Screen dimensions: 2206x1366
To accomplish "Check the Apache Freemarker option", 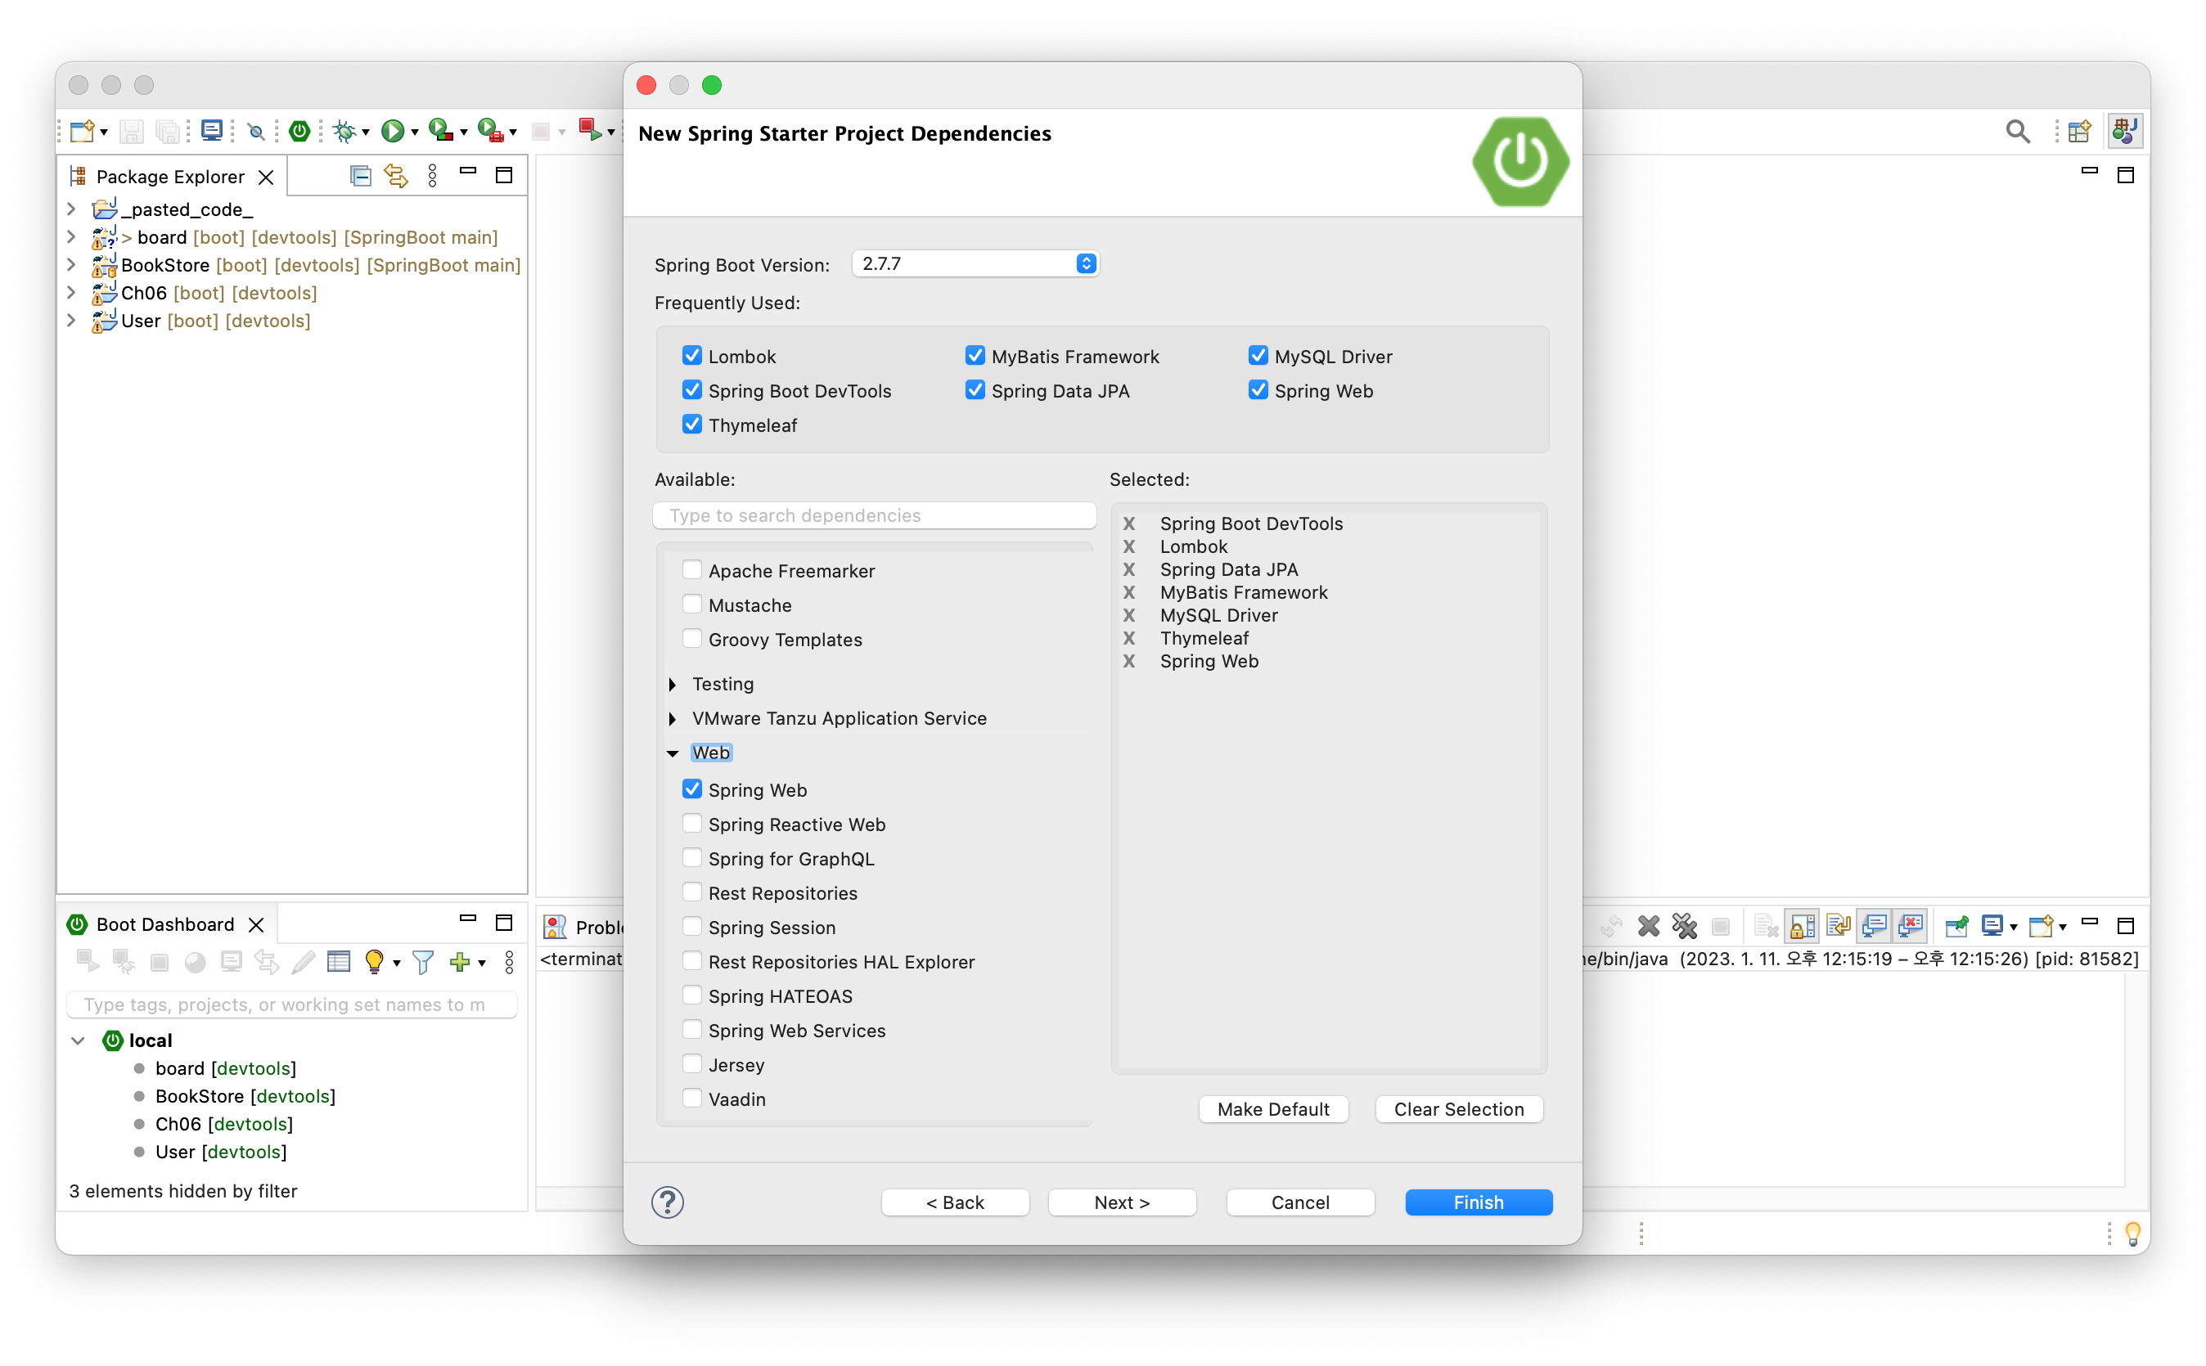I will pyautogui.click(x=692, y=570).
